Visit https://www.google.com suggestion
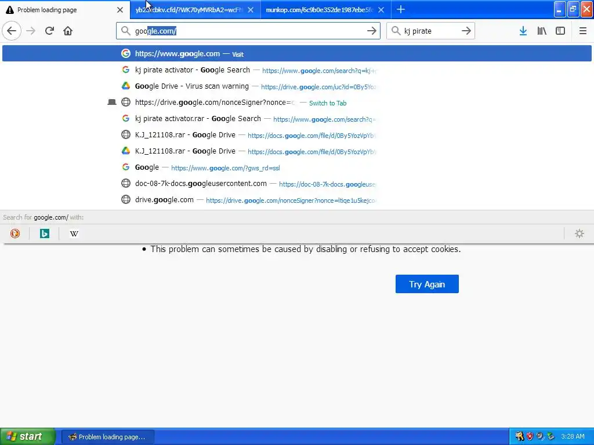 pyautogui.click(x=297, y=53)
